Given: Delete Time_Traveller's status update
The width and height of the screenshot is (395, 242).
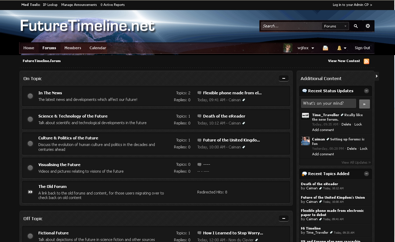Looking at the screenshot, I should point(346,124).
